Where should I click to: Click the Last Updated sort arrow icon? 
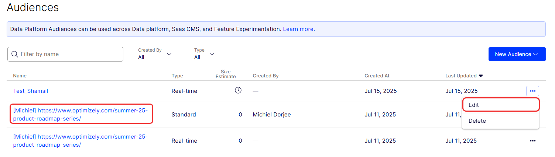tap(481, 76)
